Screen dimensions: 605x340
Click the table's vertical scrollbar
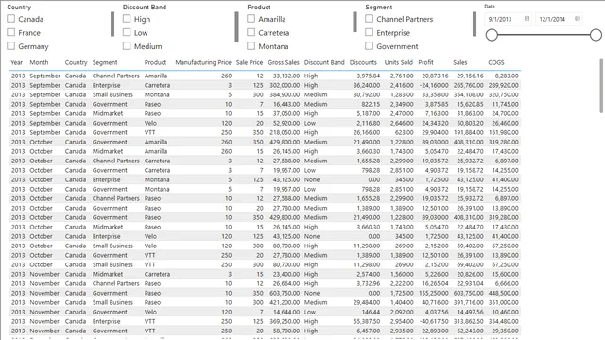[601, 86]
